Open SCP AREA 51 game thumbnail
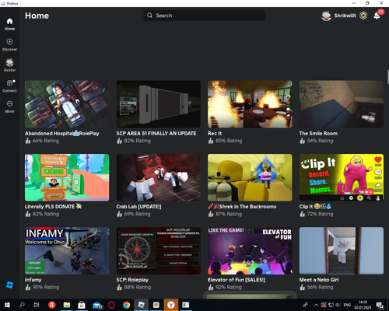 [159, 104]
